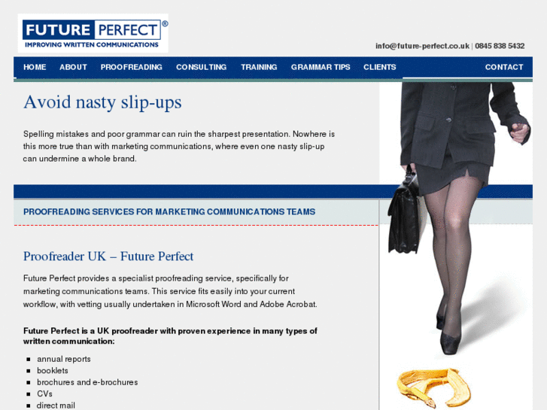Visit the GRAMMAR TIPS page
The height and width of the screenshot is (410, 547).
tap(321, 67)
